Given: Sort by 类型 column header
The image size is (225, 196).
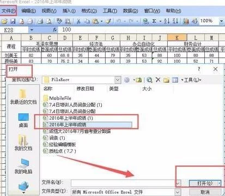Looking at the screenshot, I should tap(114, 89).
